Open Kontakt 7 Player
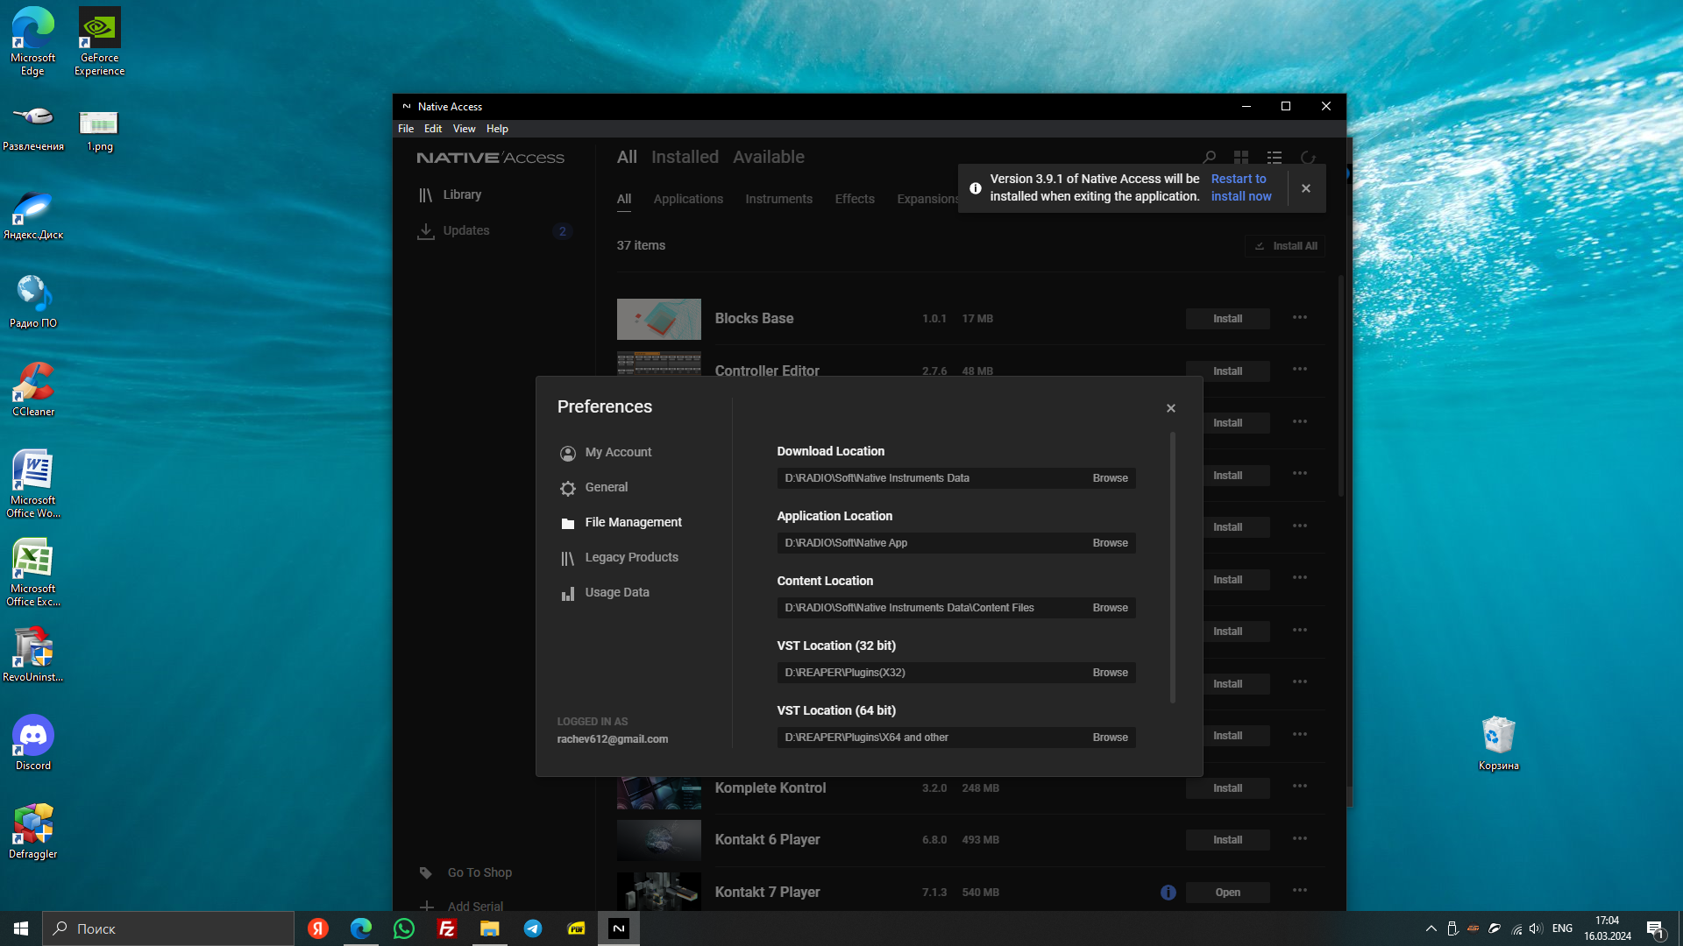Viewport: 1683px width, 946px height. (1227, 893)
